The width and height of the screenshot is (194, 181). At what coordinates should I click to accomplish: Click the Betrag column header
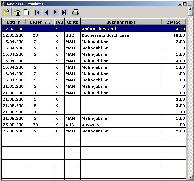click(x=174, y=22)
